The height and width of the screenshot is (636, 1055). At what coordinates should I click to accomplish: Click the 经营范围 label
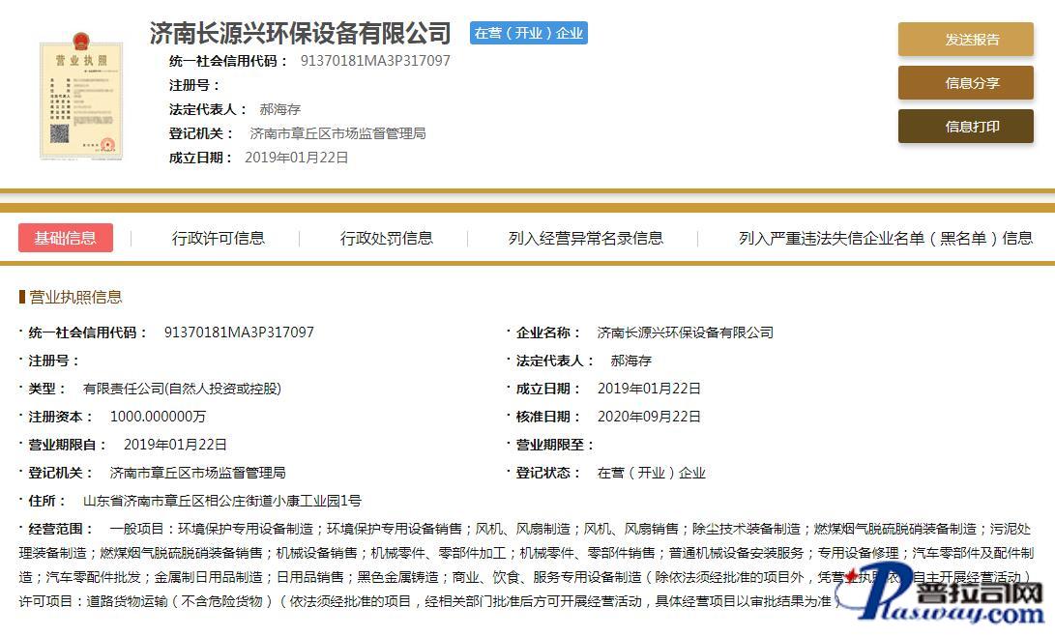click(61, 529)
